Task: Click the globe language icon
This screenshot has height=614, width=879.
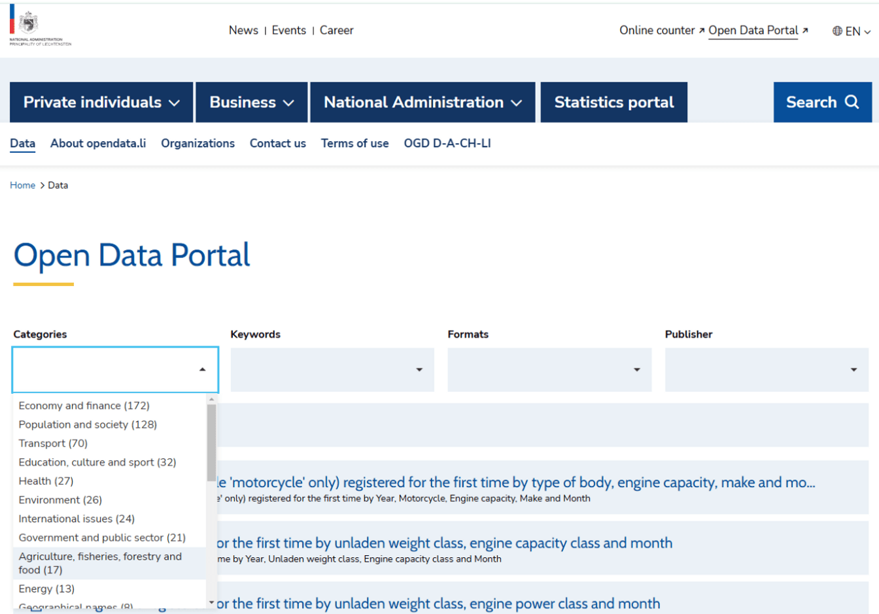Action: click(x=837, y=31)
